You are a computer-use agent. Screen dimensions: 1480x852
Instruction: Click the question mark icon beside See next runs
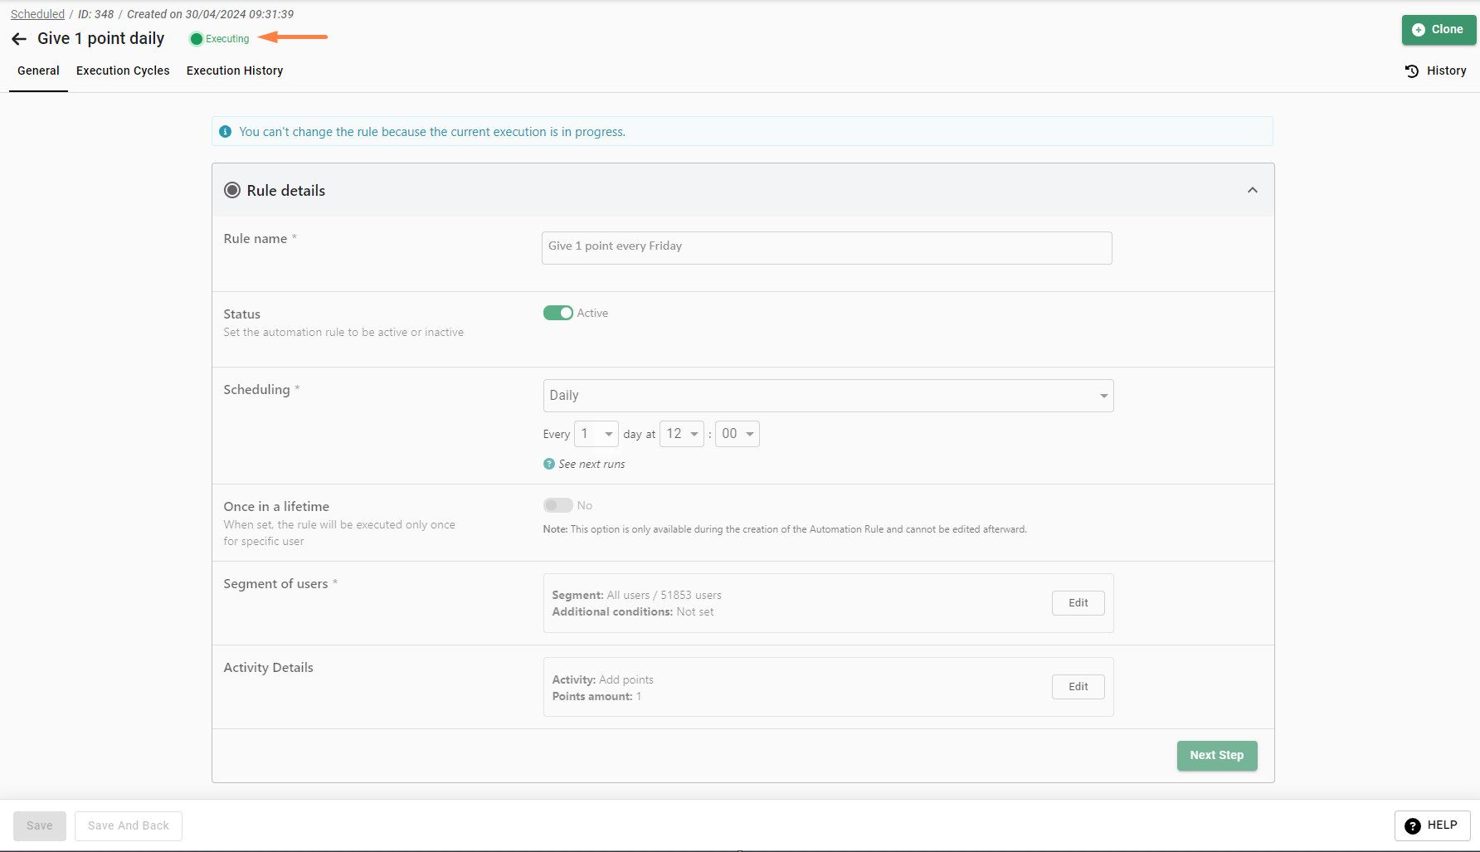[x=548, y=465]
